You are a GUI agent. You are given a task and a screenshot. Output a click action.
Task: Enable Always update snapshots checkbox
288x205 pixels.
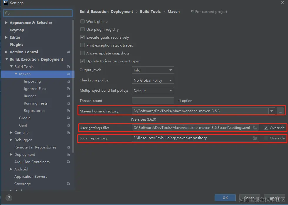tap(82, 53)
